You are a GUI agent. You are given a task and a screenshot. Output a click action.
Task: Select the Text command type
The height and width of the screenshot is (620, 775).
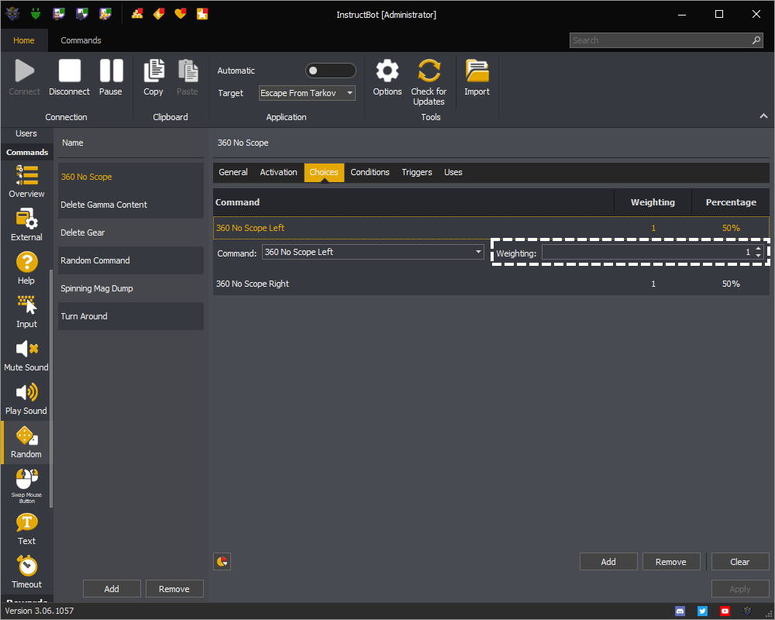click(x=26, y=529)
